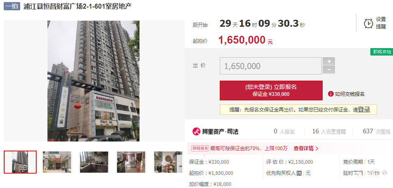Select the entrance lobby thumbnail

pos(57,162)
